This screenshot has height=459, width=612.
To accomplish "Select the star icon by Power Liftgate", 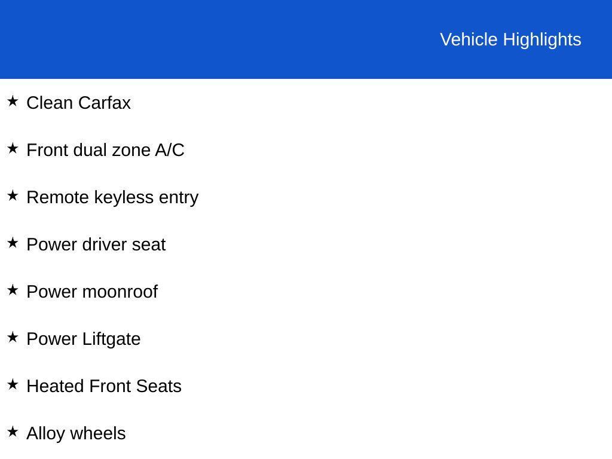I will [13, 338].
